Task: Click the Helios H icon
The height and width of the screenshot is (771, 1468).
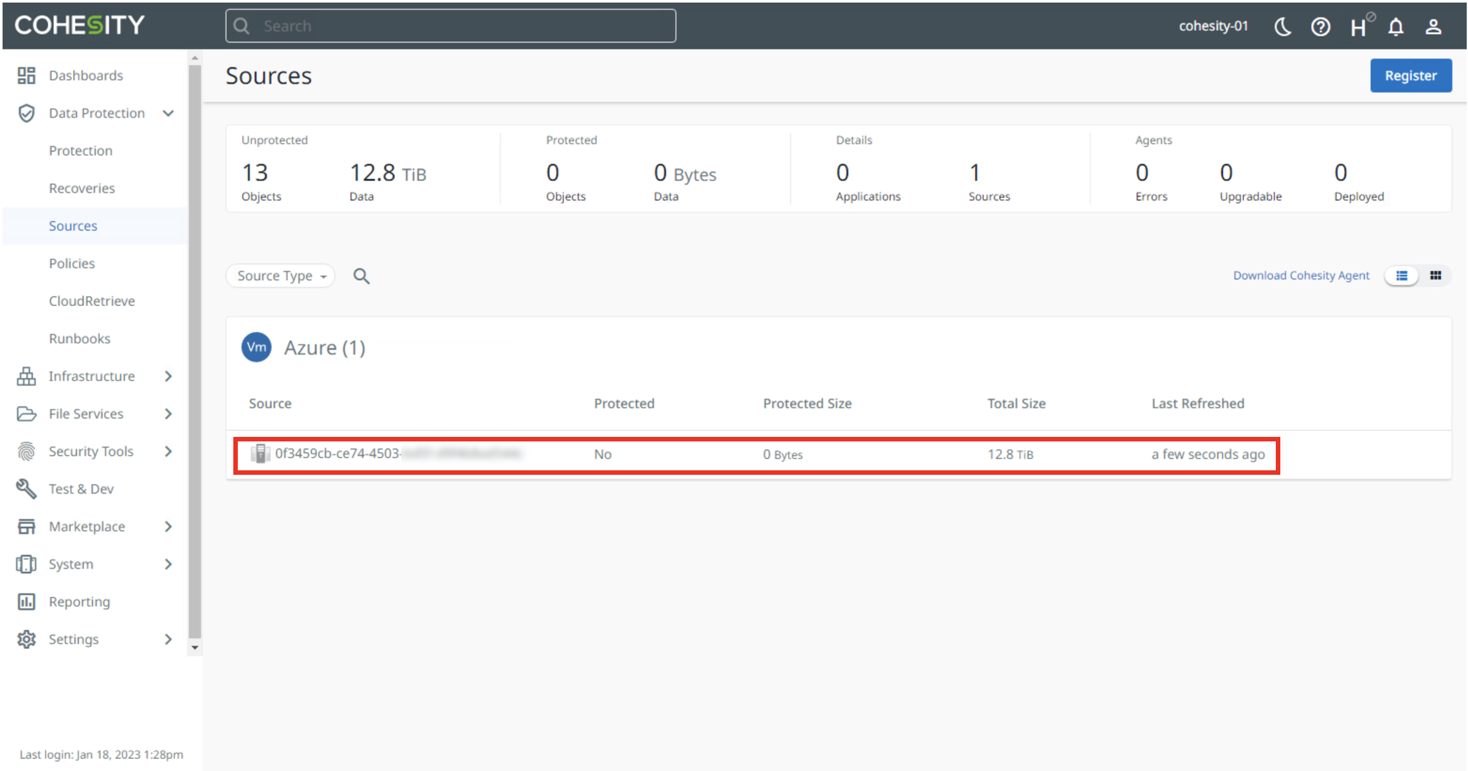Action: (1361, 26)
